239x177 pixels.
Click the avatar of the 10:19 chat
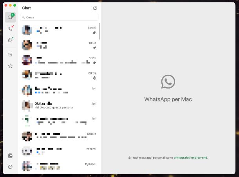(x=27, y=60)
